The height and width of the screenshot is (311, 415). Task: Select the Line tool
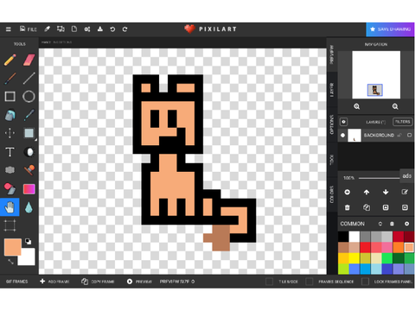(x=29, y=79)
